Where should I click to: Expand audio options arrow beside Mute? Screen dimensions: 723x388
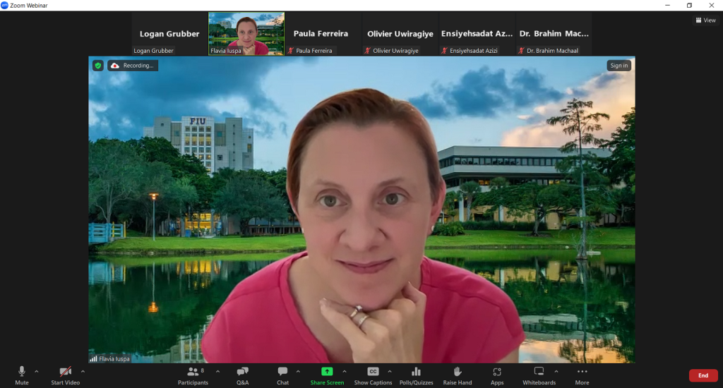click(x=37, y=371)
